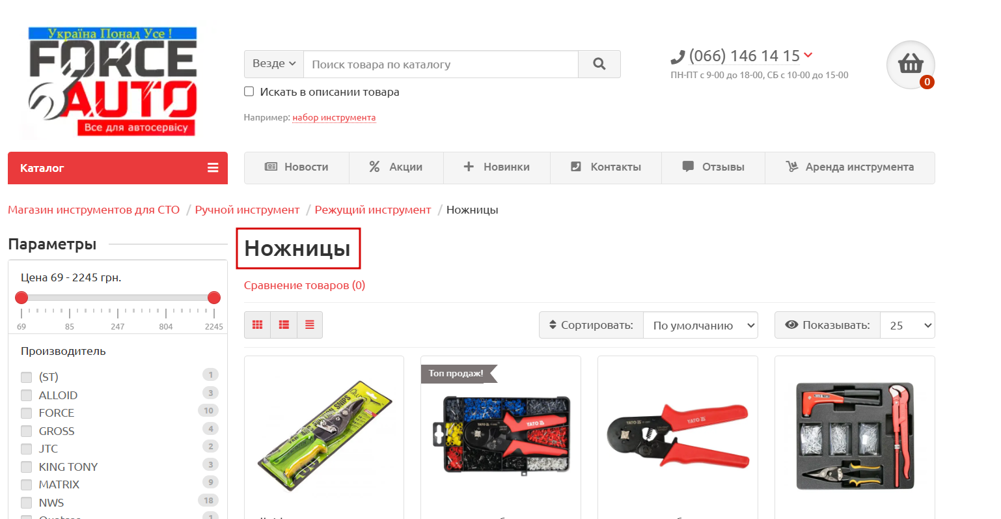Switch to compact lines view icon
The height and width of the screenshot is (519, 1001).
coord(310,325)
